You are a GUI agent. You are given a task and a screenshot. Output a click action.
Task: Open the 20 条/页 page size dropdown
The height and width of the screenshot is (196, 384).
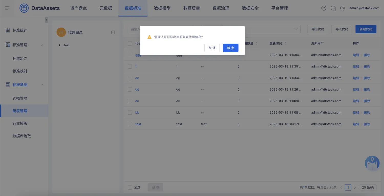(368, 187)
